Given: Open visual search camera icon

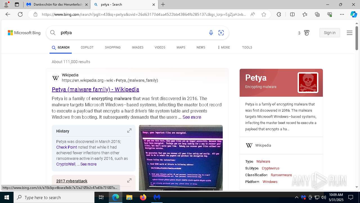Looking at the screenshot, I should point(221,33).
